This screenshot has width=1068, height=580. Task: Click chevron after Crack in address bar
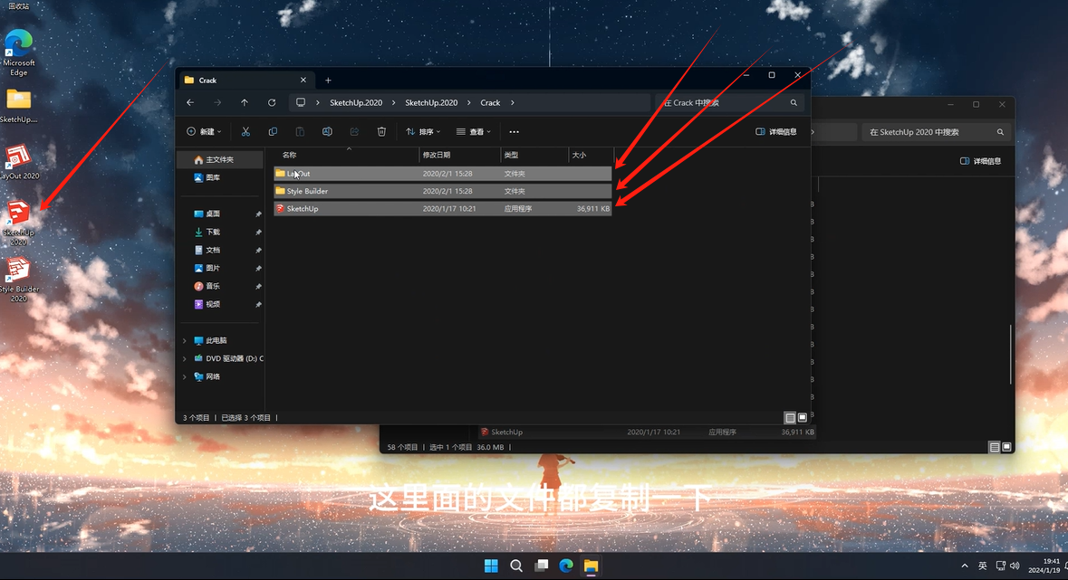[512, 103]
